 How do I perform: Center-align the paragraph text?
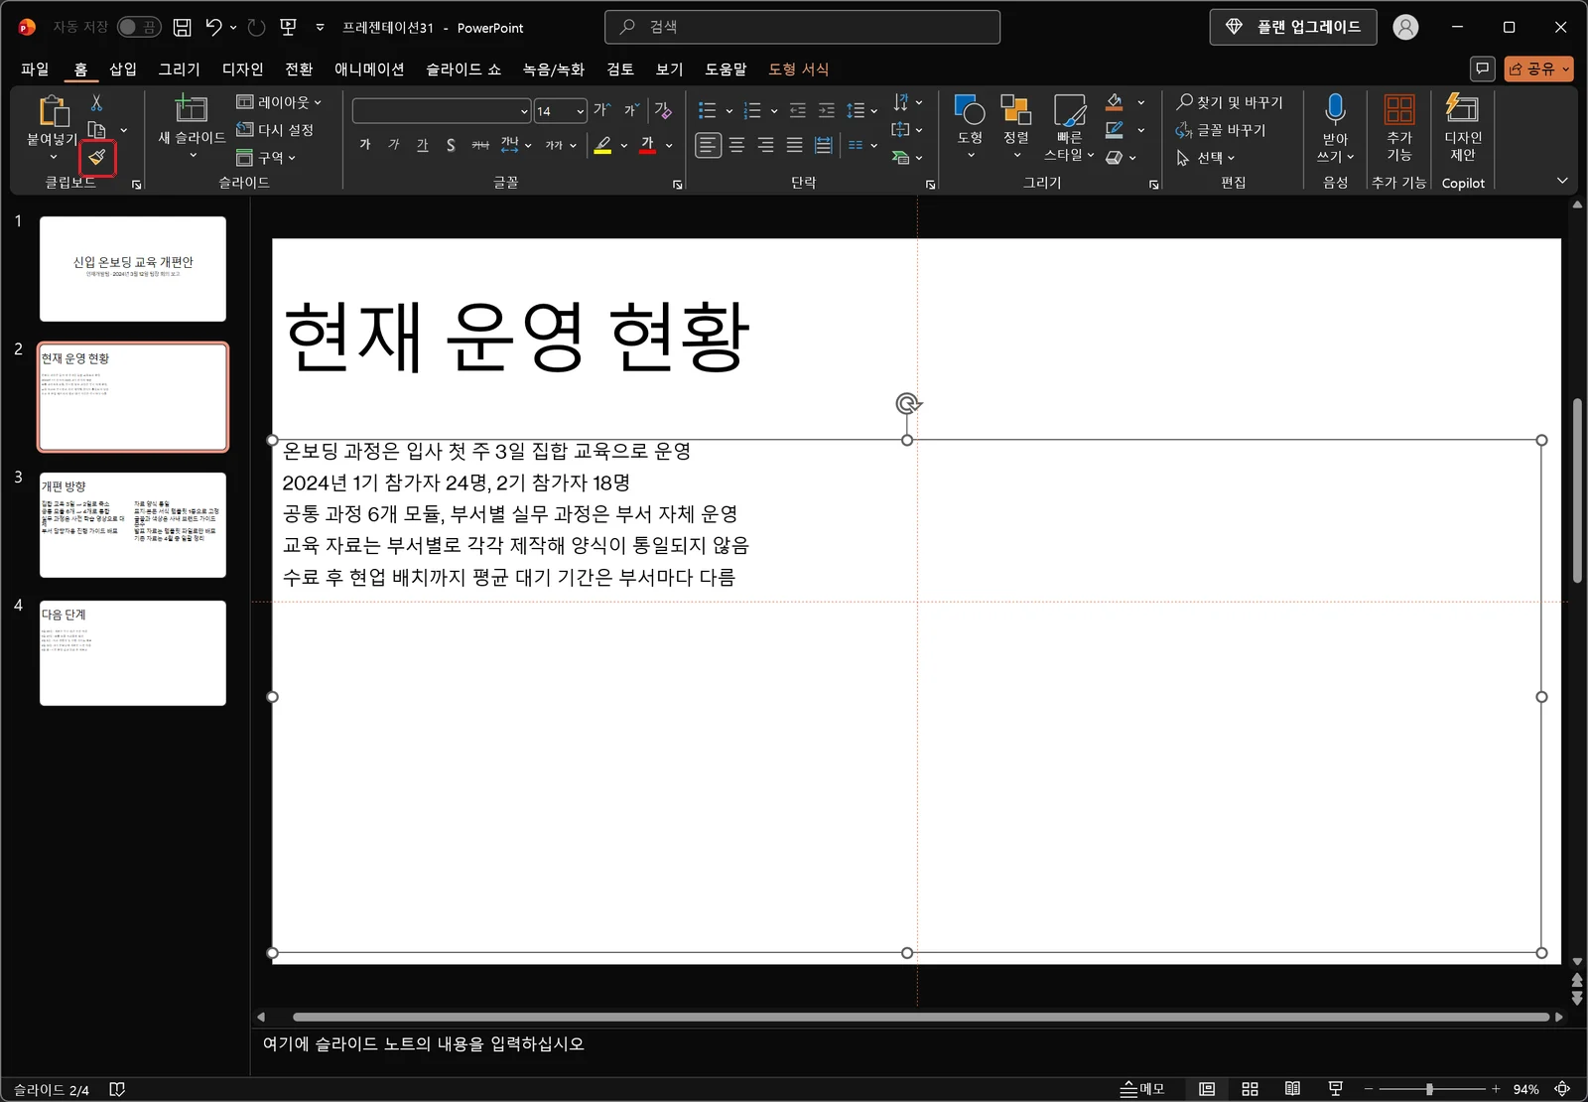click(736, 145)
